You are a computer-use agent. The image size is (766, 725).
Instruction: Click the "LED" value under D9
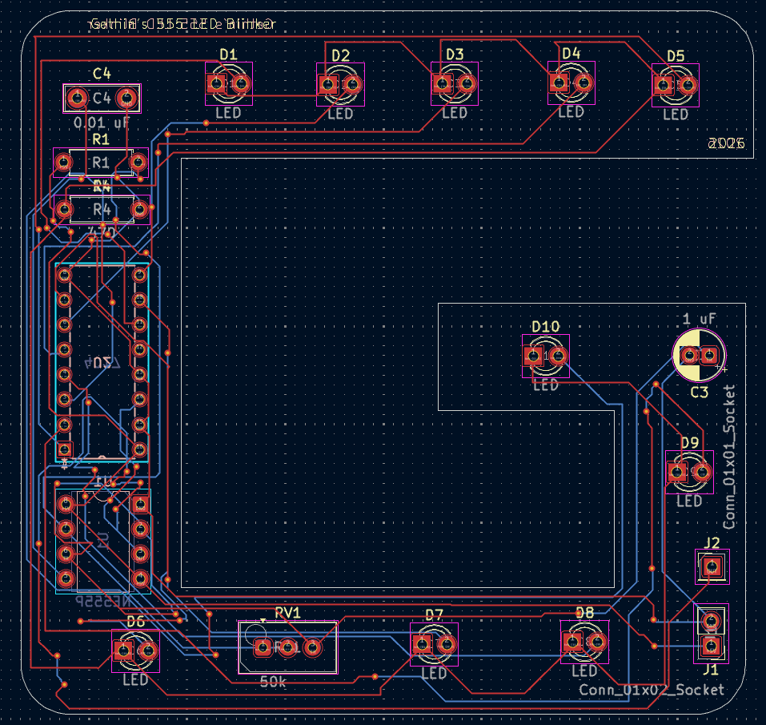[x=689, y=501]
